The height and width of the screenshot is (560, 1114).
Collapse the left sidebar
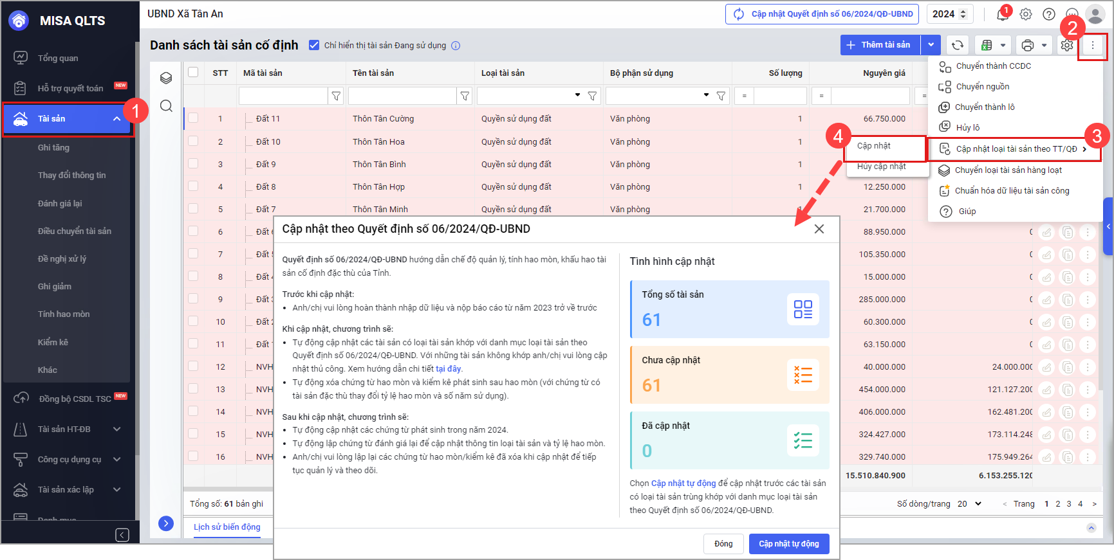[122, 535]
